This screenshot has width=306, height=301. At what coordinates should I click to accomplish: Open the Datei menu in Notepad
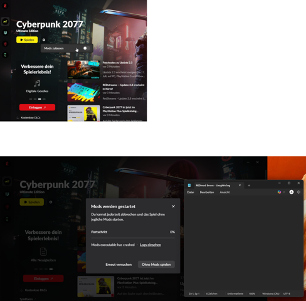click(x=191, y=193)
